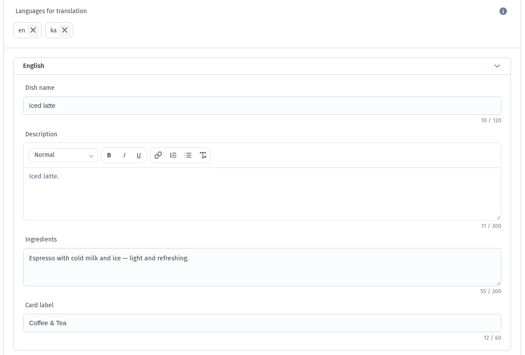Collapse the English section chevron
The image size is (525, 355).
(x=497, y=66)
